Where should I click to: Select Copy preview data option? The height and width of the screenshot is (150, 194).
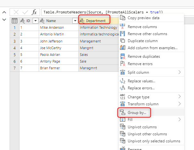click(143, 18)
